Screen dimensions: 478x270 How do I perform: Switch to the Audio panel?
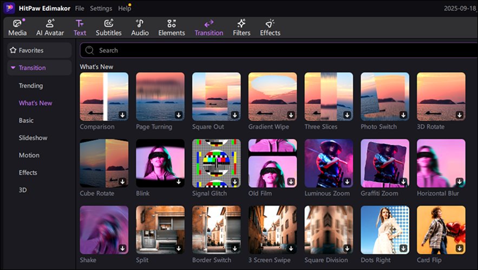[x=140, y=24]
